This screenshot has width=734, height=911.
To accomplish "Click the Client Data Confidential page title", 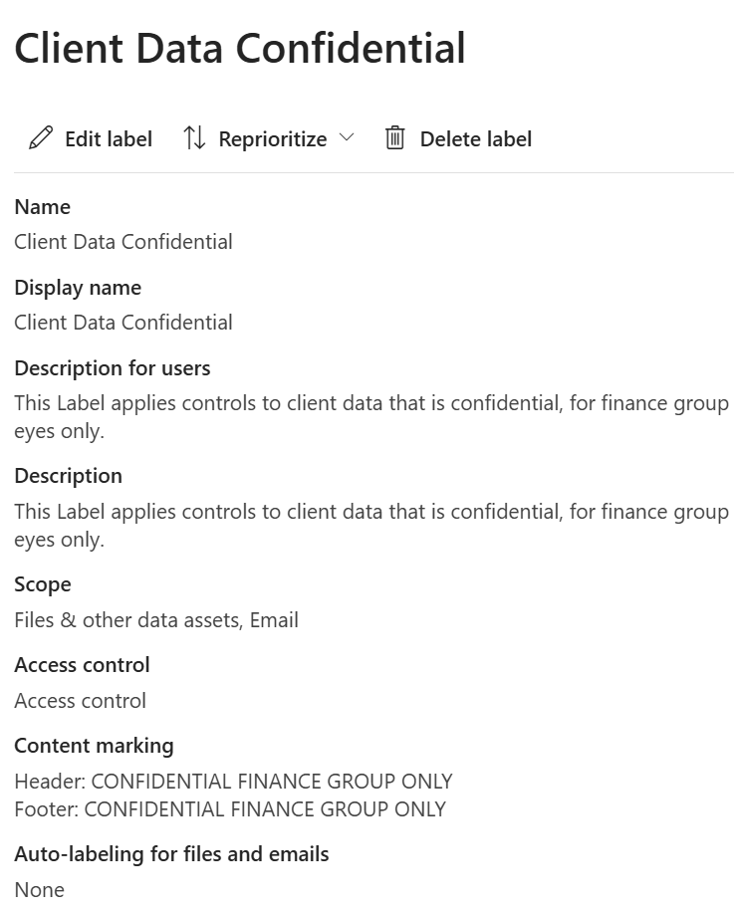I will (x=240, y=48).
